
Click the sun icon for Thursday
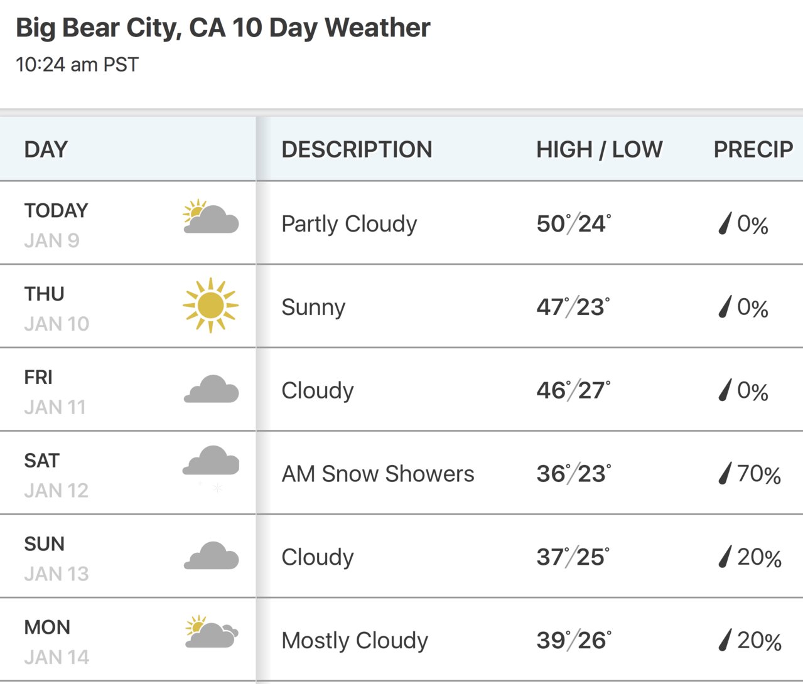(x=210, y=305)
